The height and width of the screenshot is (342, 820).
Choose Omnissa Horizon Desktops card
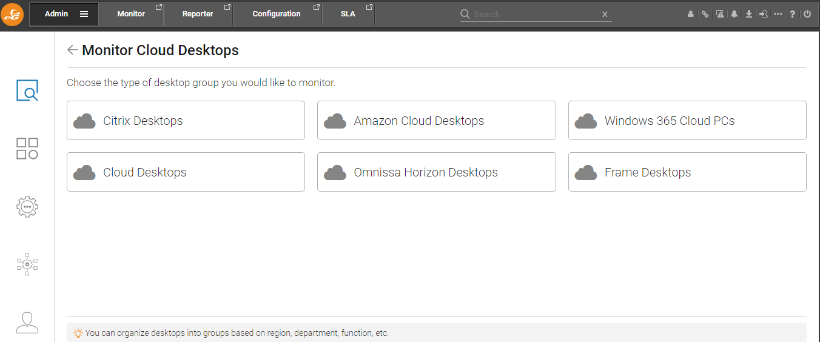[x=437, y=172]
